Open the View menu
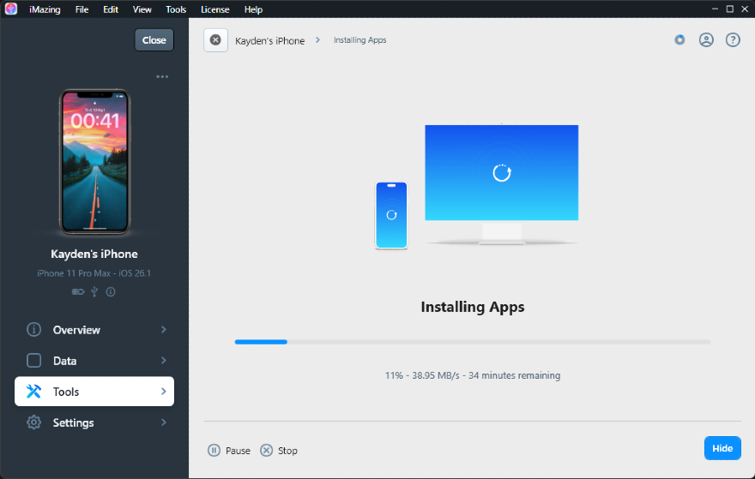The image size is (755, 479). (x=142, y=9)
